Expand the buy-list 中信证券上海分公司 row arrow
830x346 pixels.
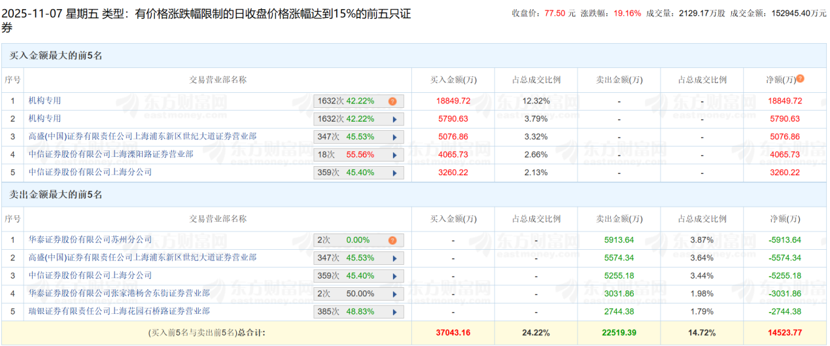(x=394, y=173)
